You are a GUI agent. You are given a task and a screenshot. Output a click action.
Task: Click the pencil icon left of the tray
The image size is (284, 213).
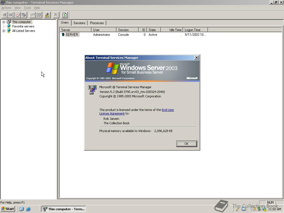(x=237, y=209)
